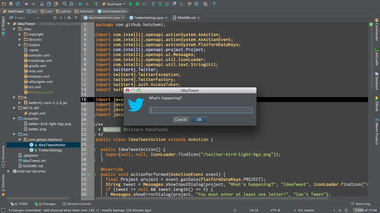This screenshot has width=380, height=213.
Task: Click the Cut scissors icon
Action: click(x=42, y=4)
